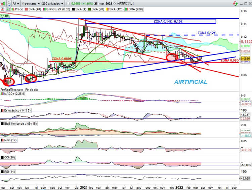Click the green add-indicator icon
The width and height of the screenshot is (252, 190).
(x=8, y=9)
